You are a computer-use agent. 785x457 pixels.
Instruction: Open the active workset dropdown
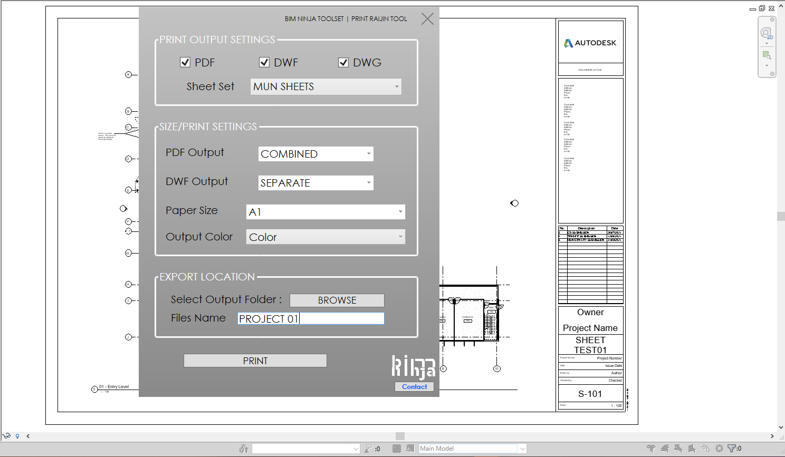(x=306, y=449)
